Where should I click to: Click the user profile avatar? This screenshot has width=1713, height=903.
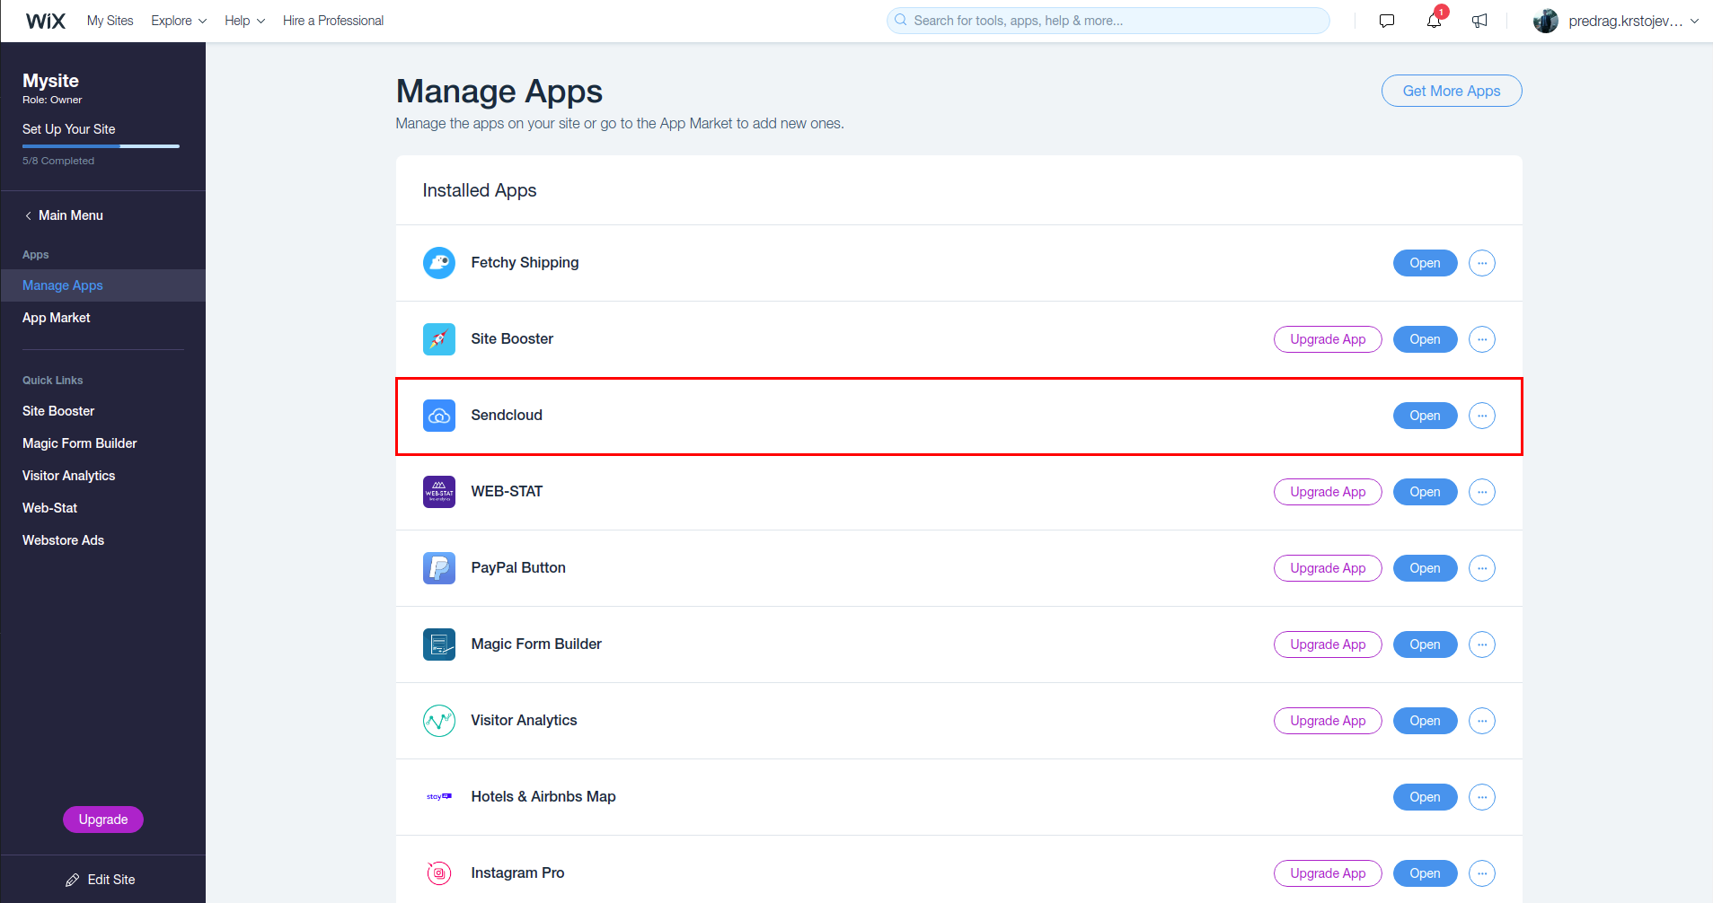pos(1546,21)
